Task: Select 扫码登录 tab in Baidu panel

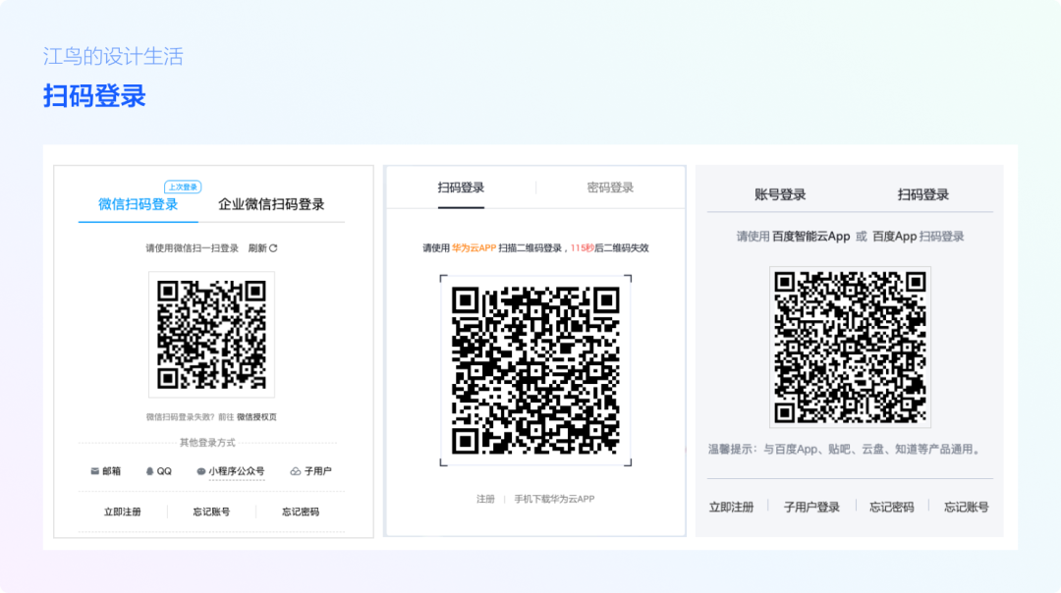Action: tap(922, 194)
